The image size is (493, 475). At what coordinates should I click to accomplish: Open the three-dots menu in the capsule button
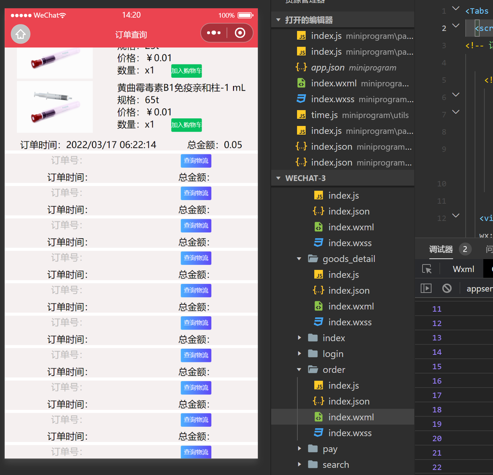pyautogui.click(x=214, y=33)
